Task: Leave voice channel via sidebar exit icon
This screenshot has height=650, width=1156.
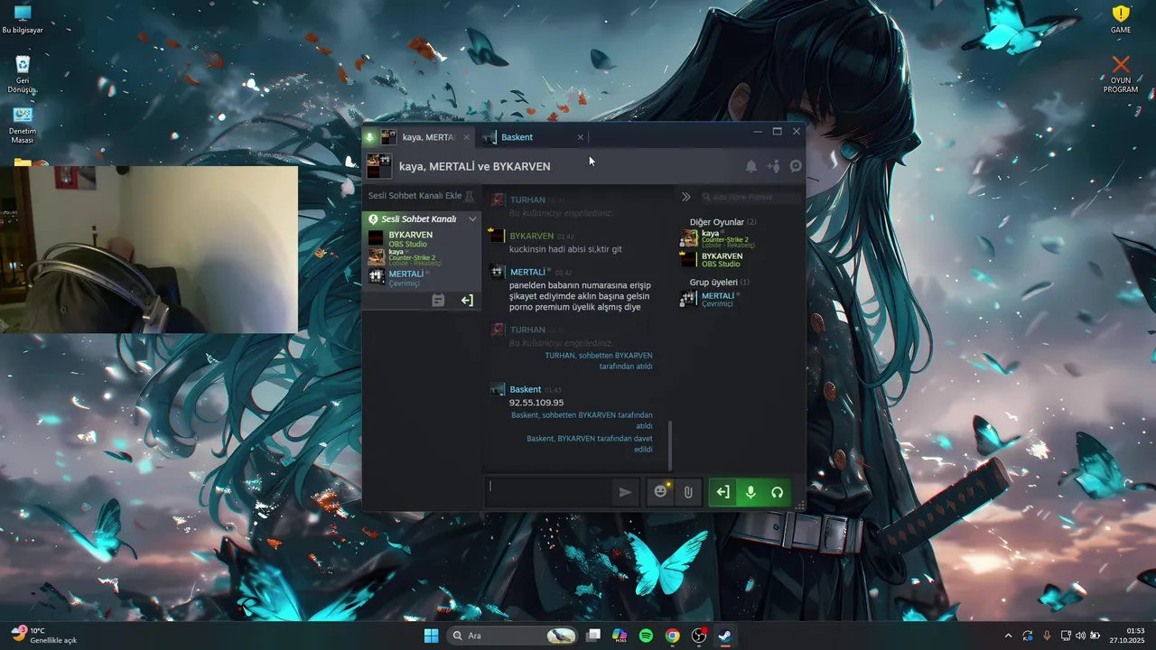Action: tap(467, 301)
